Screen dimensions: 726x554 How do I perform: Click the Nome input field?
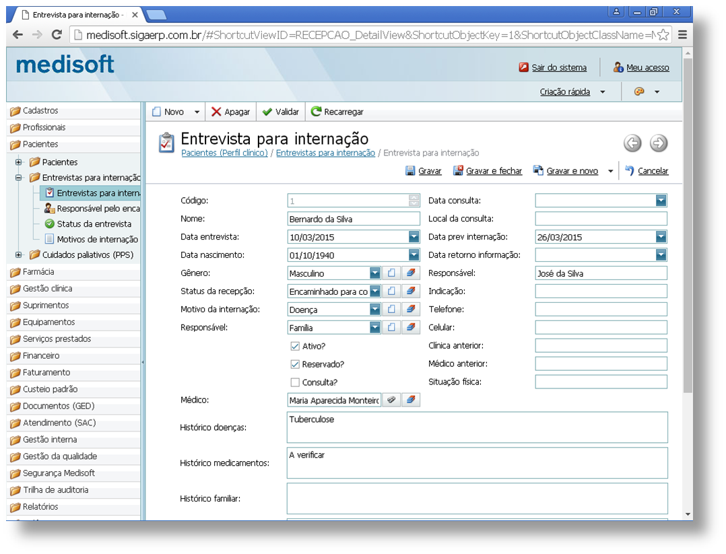click(354, 219)
